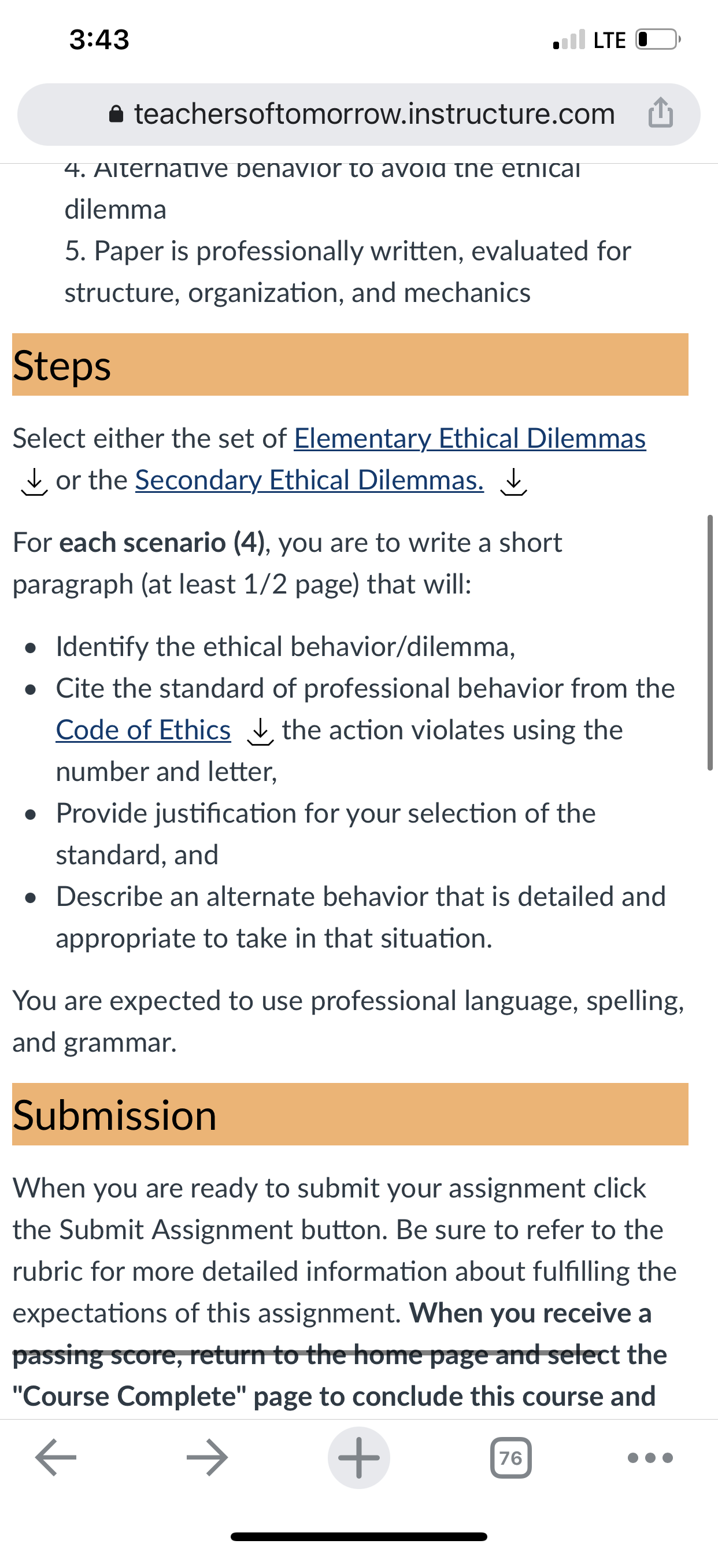Tap the Steps section header
Screen dimensions: 718x1555
pyautogui.click(x=350, y=364)
